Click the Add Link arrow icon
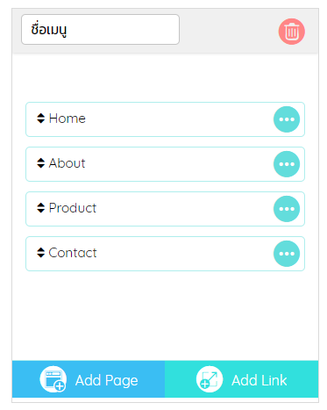This screenshot has width=327, height=410. (x=210, y=379)
